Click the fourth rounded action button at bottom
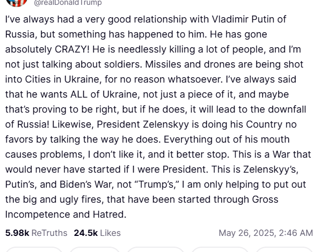Viewport: 322px width, 252px height. (x=220, y=249)
